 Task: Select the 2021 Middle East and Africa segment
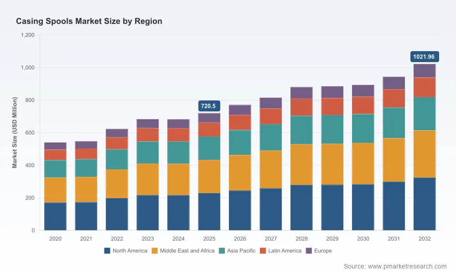[86, 190]
